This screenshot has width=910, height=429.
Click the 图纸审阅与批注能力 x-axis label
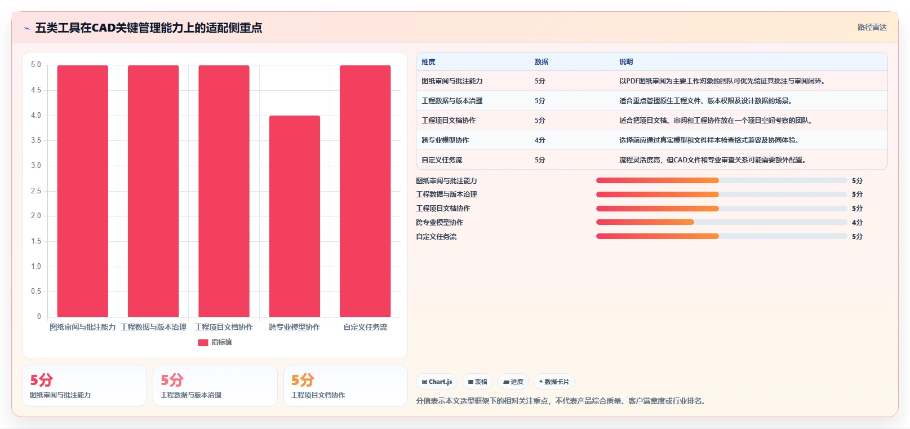pos(83,327)
